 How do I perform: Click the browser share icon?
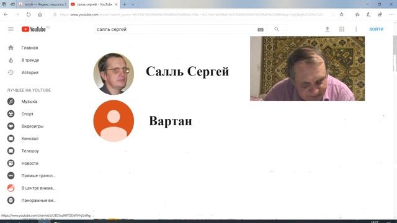[x=380, y=15]
